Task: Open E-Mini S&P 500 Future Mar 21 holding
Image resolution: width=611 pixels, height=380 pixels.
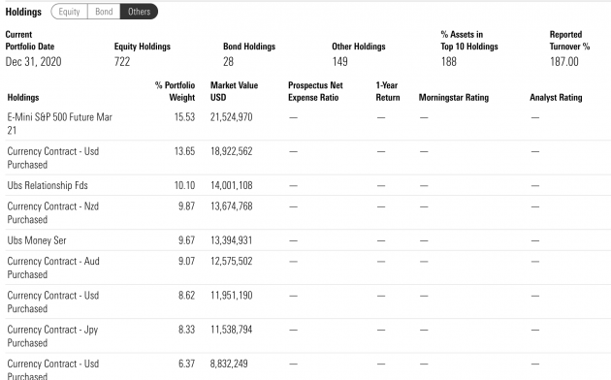Action: click(x=59, y=123)
